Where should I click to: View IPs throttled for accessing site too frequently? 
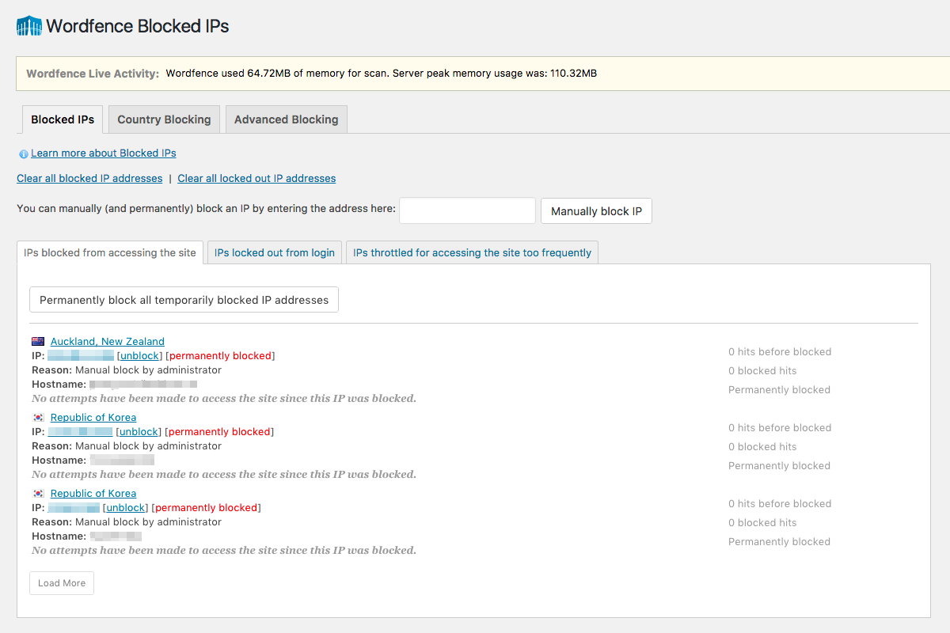pyautogui.click(x=472, y=253)
